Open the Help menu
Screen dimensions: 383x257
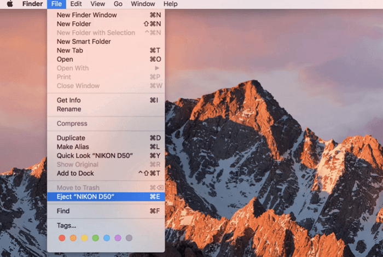(170, 4)
